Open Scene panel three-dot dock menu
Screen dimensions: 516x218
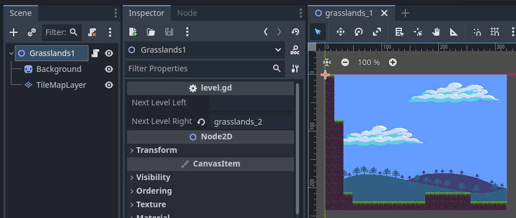(115, 13)
